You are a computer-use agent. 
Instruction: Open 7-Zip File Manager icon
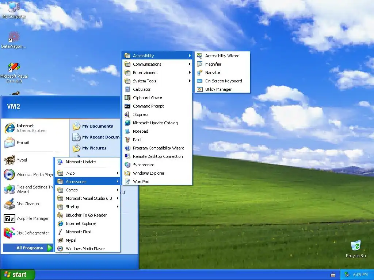click(9, 218)
